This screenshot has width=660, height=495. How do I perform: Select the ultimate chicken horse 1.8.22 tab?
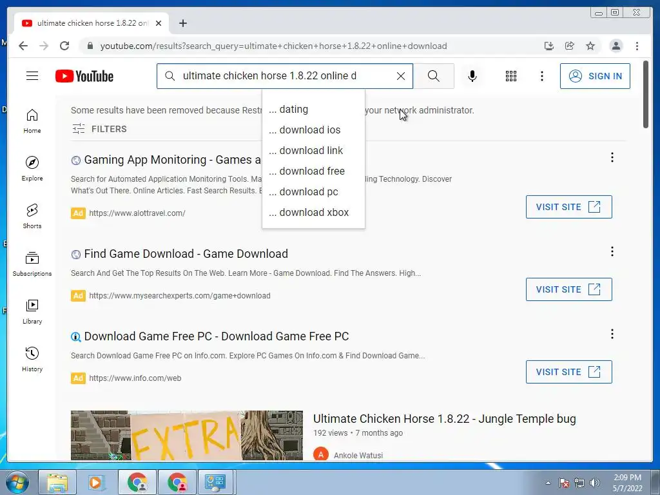[92, 23]
